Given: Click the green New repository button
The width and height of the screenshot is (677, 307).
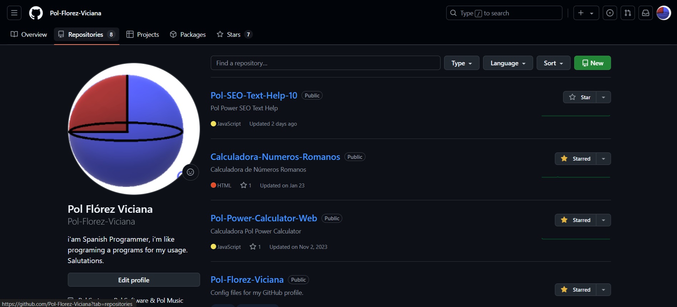Looking at the screenshot, I should (x=592, y=63).
